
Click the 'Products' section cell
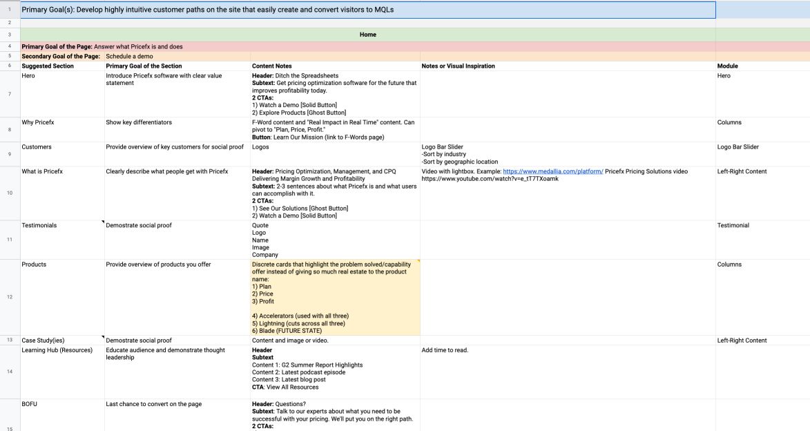point(63,297)
